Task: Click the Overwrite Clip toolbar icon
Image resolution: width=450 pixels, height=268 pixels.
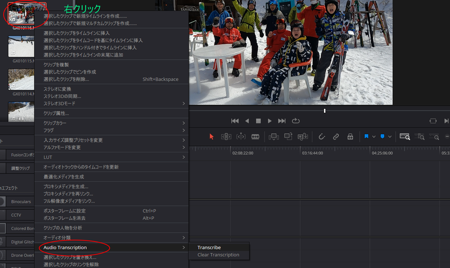Action: 288,136
